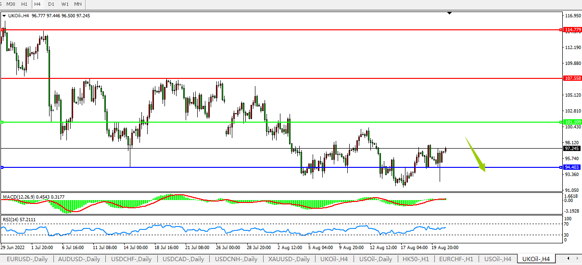This screenshot has width=582, height=265.
Task: Select the MN monthly timeframe button
Action: click(78, 4)
